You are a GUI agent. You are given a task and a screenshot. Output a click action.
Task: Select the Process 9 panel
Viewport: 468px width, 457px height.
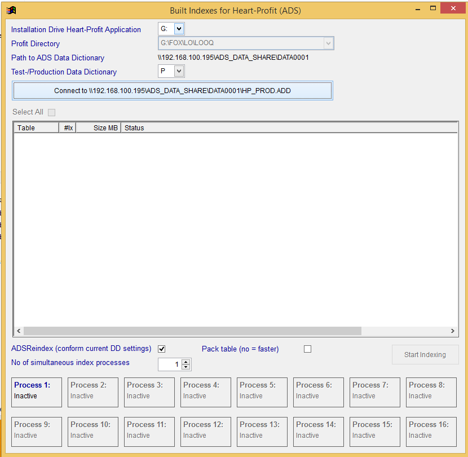pos(37,432)
